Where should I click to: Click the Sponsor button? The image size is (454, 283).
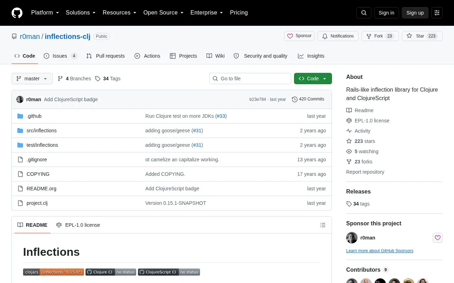299,36
